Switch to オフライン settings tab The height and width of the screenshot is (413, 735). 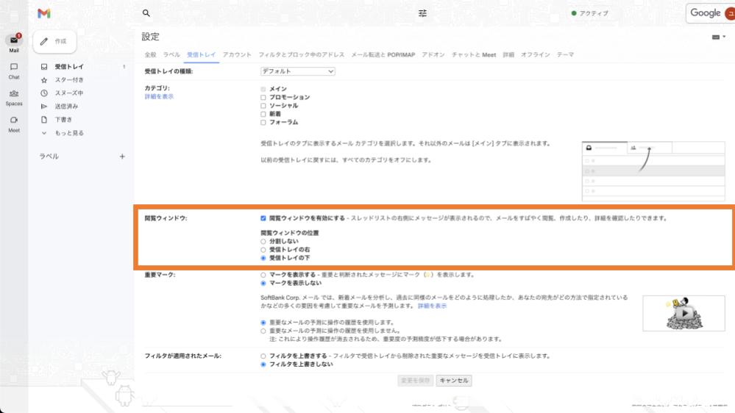(536, 55)
